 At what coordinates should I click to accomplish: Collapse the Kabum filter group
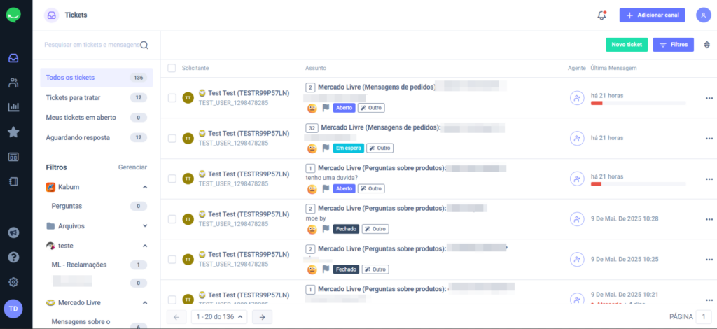click(x=145, y=187)
